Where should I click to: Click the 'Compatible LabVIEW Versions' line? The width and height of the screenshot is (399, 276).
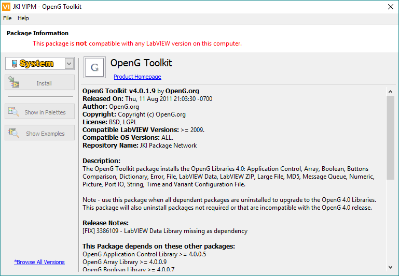point(144,130)
